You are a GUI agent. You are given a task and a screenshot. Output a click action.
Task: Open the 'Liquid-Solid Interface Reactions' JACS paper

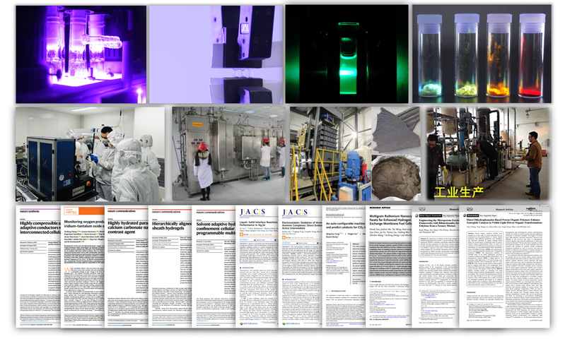pyautogui.click(x=257, y=268)
